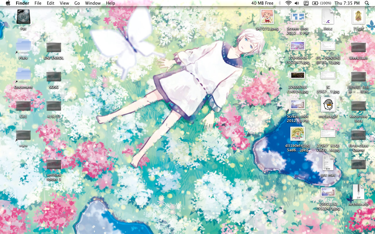Select the 27SR7 VXOS jpg file
This screenshot has height=234, width=375.
point(328,134)
